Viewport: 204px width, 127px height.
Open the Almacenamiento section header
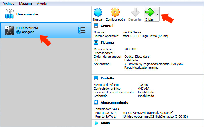pyautogui.click(x=114, y=102)
